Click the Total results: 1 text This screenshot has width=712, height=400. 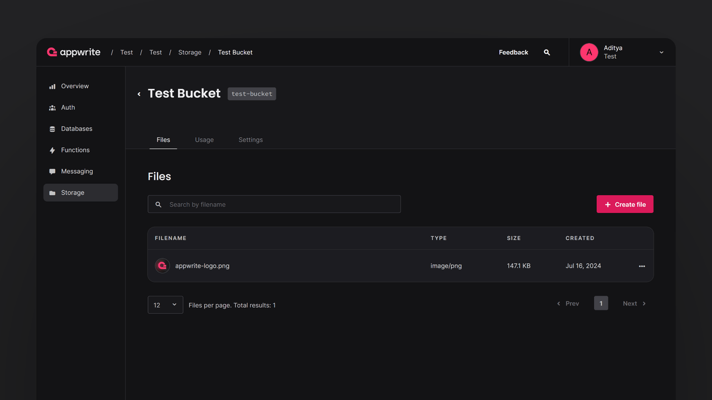click(x=255, y=306)
